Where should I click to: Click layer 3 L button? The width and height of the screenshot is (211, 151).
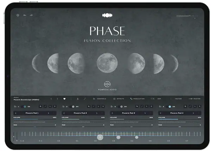[x=147, y=107]
